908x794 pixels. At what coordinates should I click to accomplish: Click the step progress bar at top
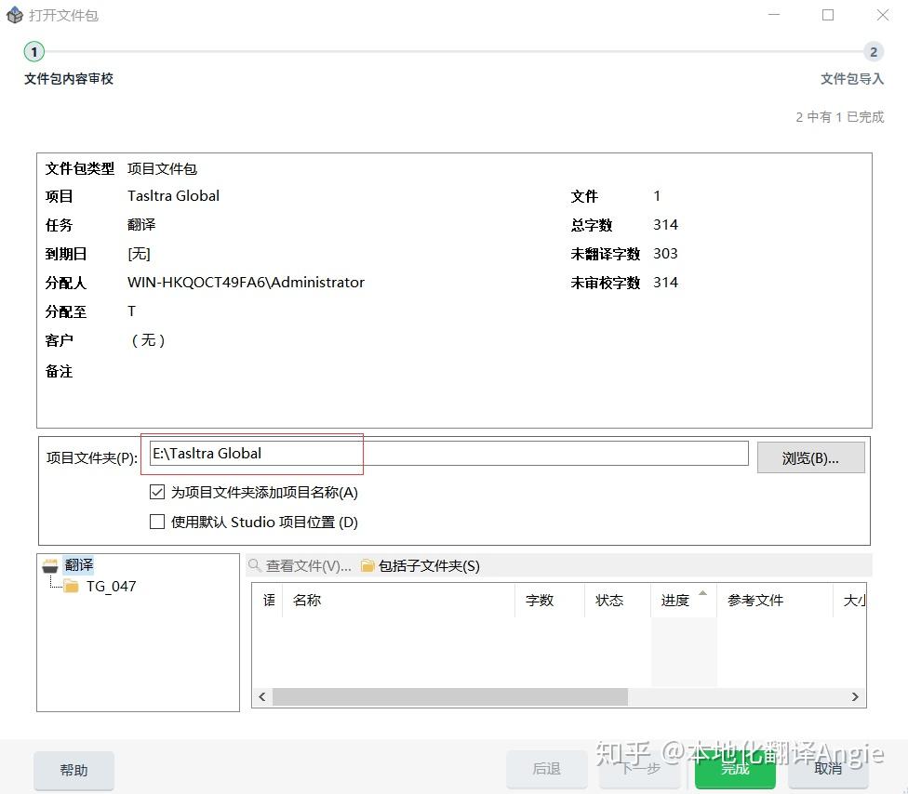point(456,52)
